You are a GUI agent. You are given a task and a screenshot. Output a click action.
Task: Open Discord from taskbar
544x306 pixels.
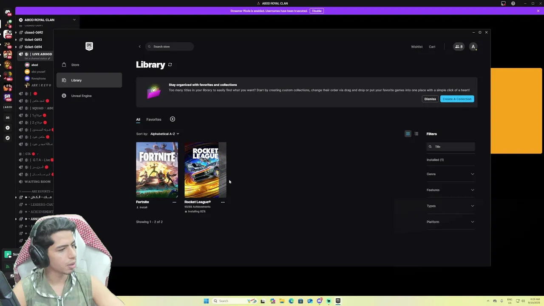coord(319,301)
